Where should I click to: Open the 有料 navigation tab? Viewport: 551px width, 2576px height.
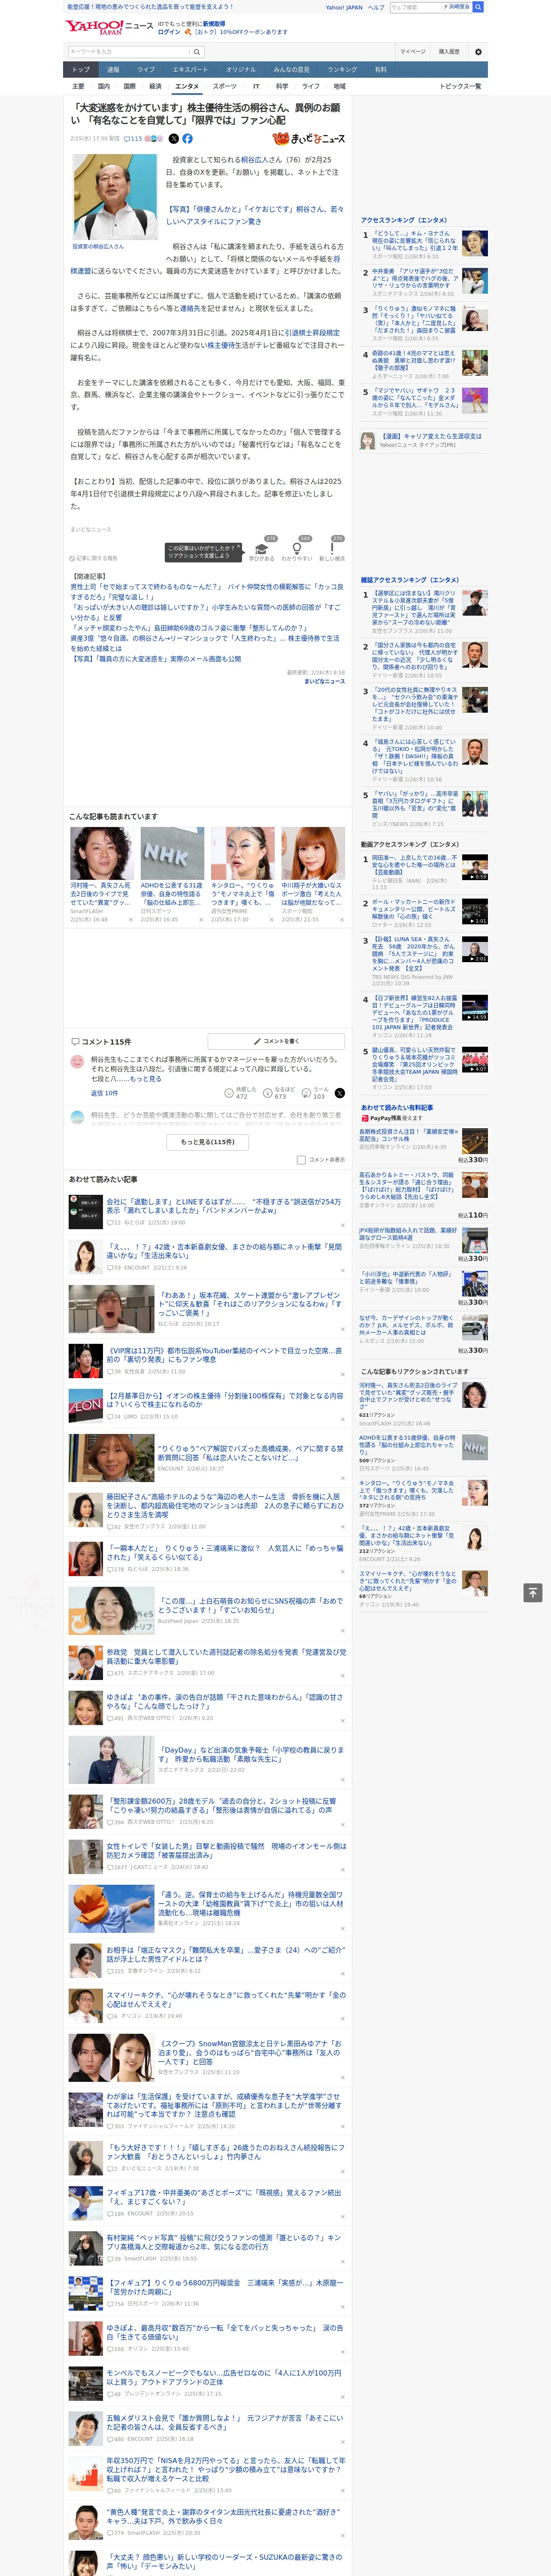[x=380, y=70]
